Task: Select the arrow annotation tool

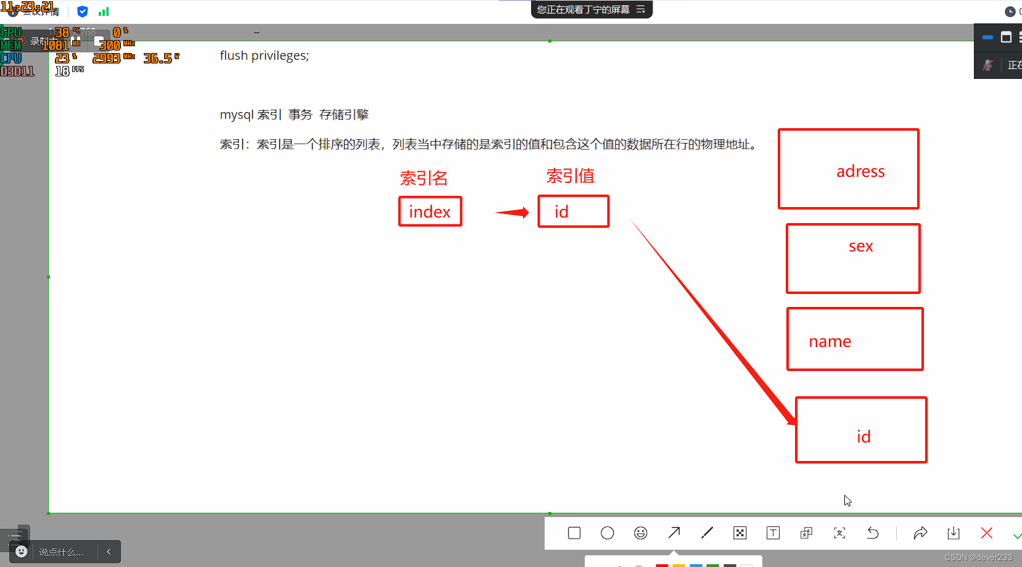Action: (x=674, y=532)
